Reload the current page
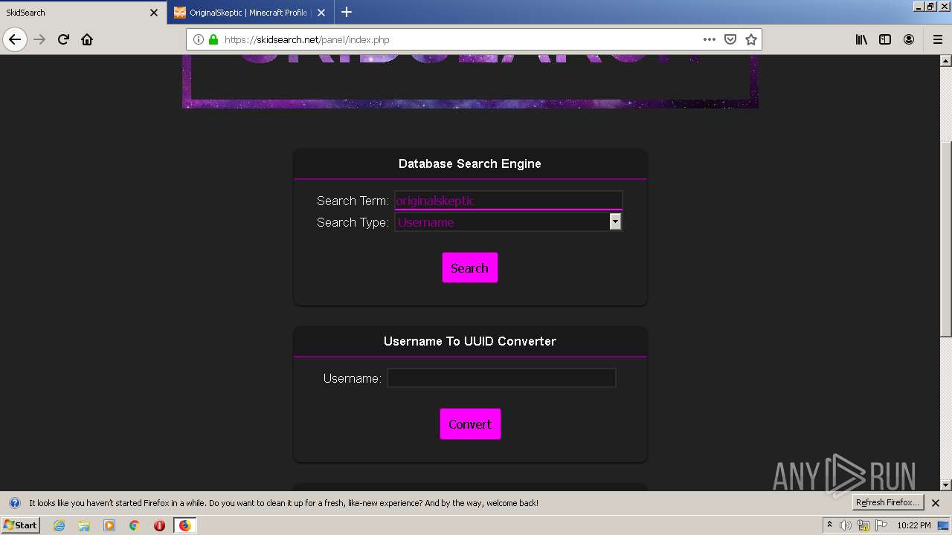Viewport: 952px width, 535px height. point(63,39)
